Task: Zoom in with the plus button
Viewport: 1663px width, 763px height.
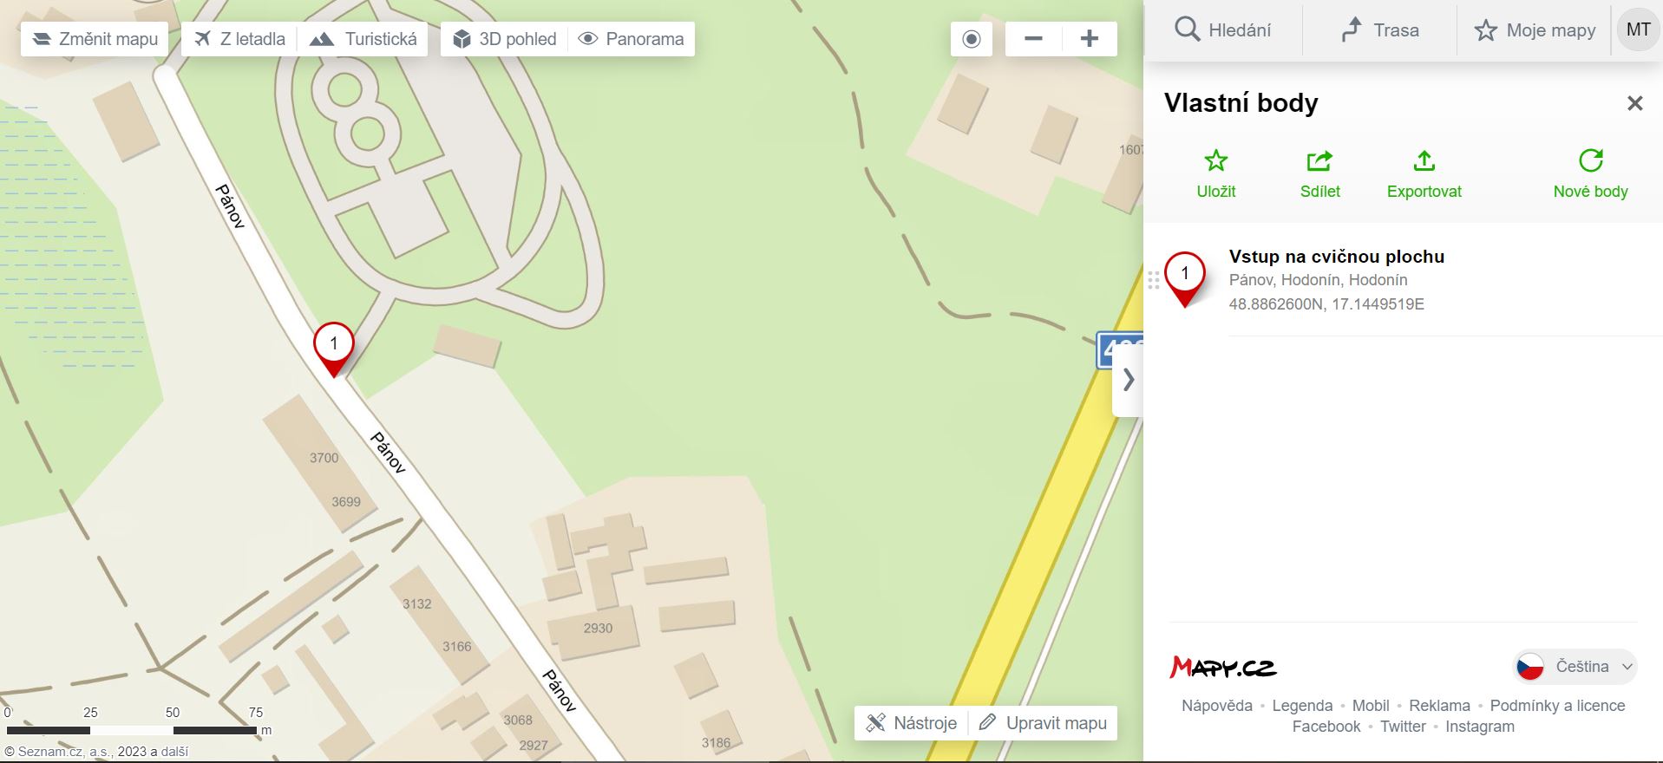Action: tap(1090, 39)
